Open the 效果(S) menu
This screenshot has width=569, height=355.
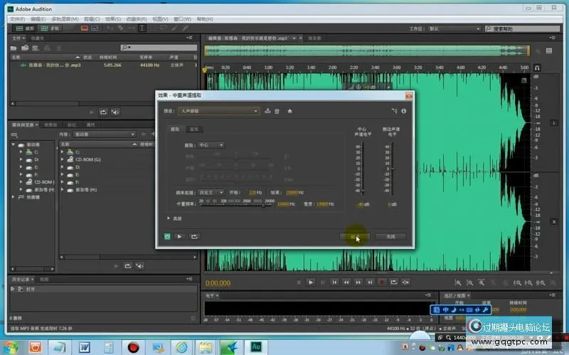[x=112, y=18]
